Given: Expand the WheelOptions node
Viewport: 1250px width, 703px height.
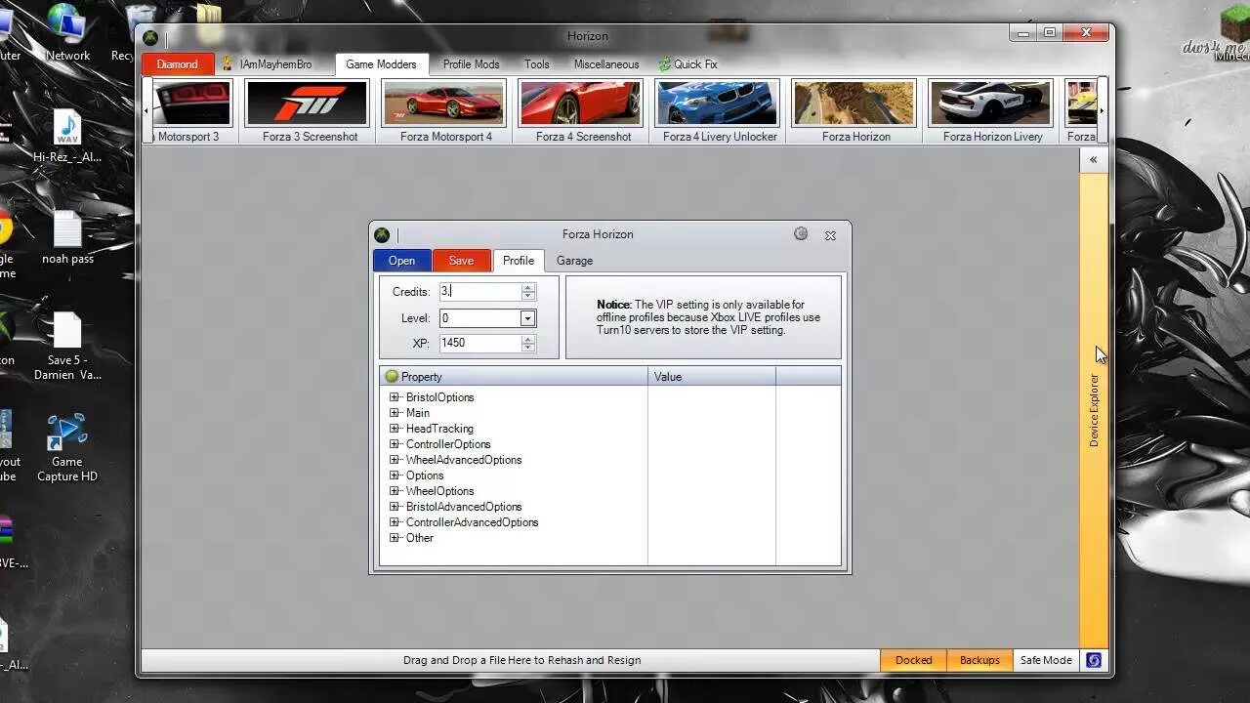Looking at the screenshot, I should (395, 491).
